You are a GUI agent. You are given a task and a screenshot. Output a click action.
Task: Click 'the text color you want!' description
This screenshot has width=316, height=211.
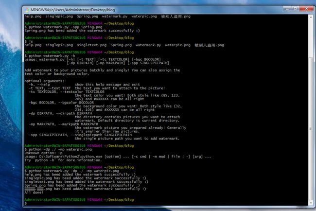[127, 95]
